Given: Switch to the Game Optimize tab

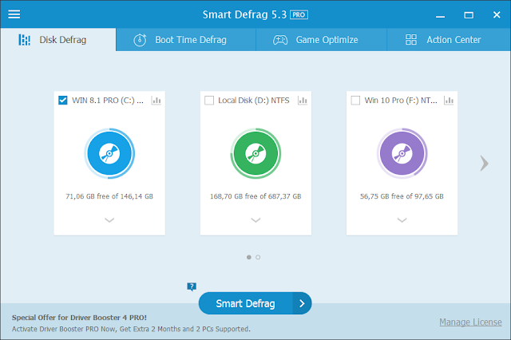Looking at the screenshot, I should point(321,40).
